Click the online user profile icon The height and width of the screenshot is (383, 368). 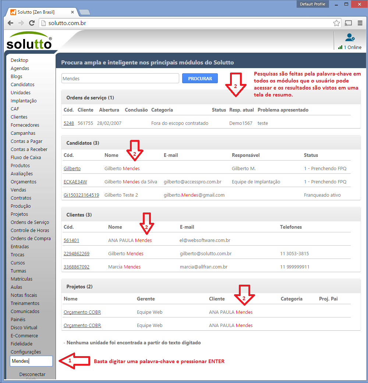(350, 37)
